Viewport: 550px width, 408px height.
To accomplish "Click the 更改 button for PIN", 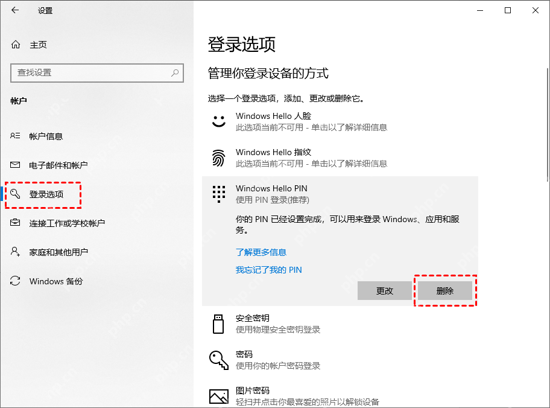I will (384, 291).
